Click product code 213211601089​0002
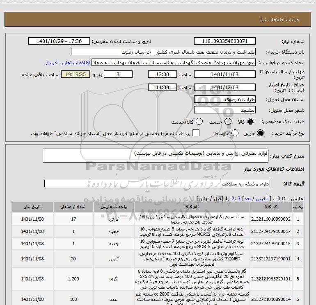This screenshot has width=316, height=305. [271, 219]
